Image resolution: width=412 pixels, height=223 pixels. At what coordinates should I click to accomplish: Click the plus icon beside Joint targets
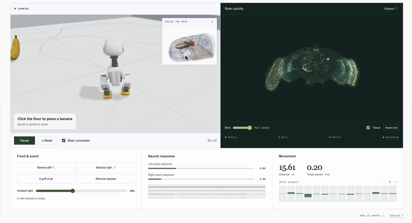pyautogui.click(x=396, y=182)
